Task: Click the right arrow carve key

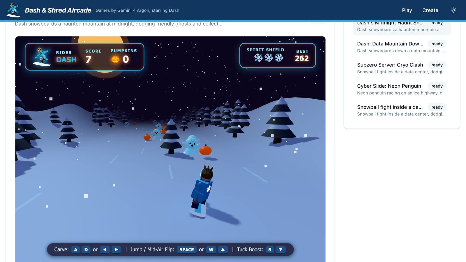Action: tap(116, 249)
